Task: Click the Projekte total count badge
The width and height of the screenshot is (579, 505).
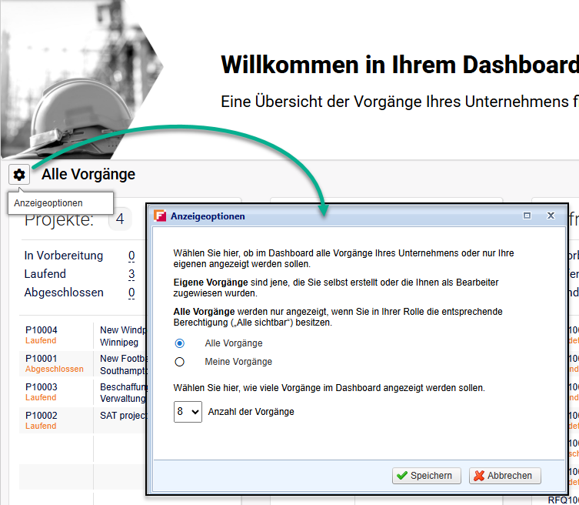Action: tap(119, 221)
